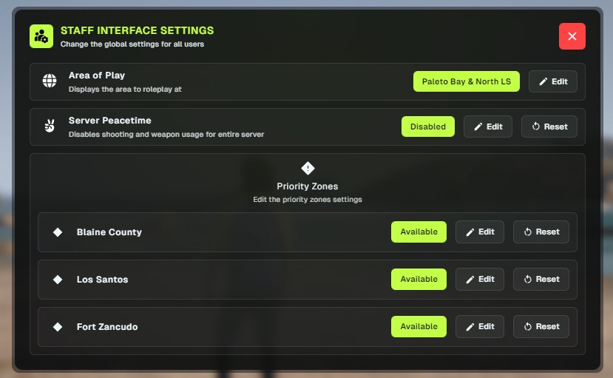Viewport: 613px width, 378px height.
Task: Toggle Blaine County Available status badge
Action: tap(419, 232)
